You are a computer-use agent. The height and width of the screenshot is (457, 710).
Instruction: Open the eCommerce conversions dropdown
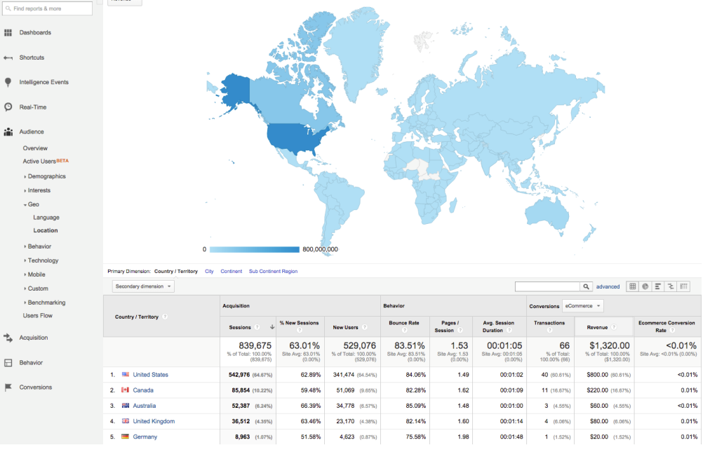coord(582,306)
